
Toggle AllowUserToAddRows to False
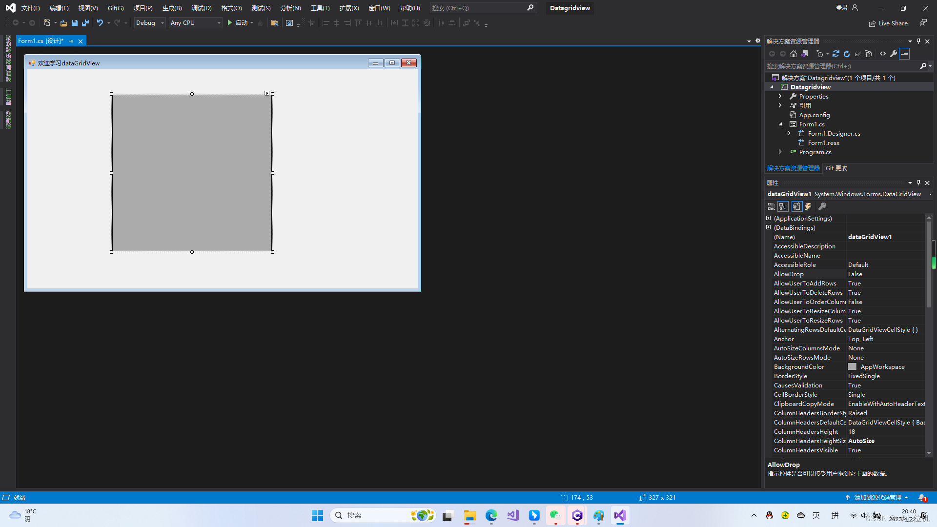tap(884, 283)
